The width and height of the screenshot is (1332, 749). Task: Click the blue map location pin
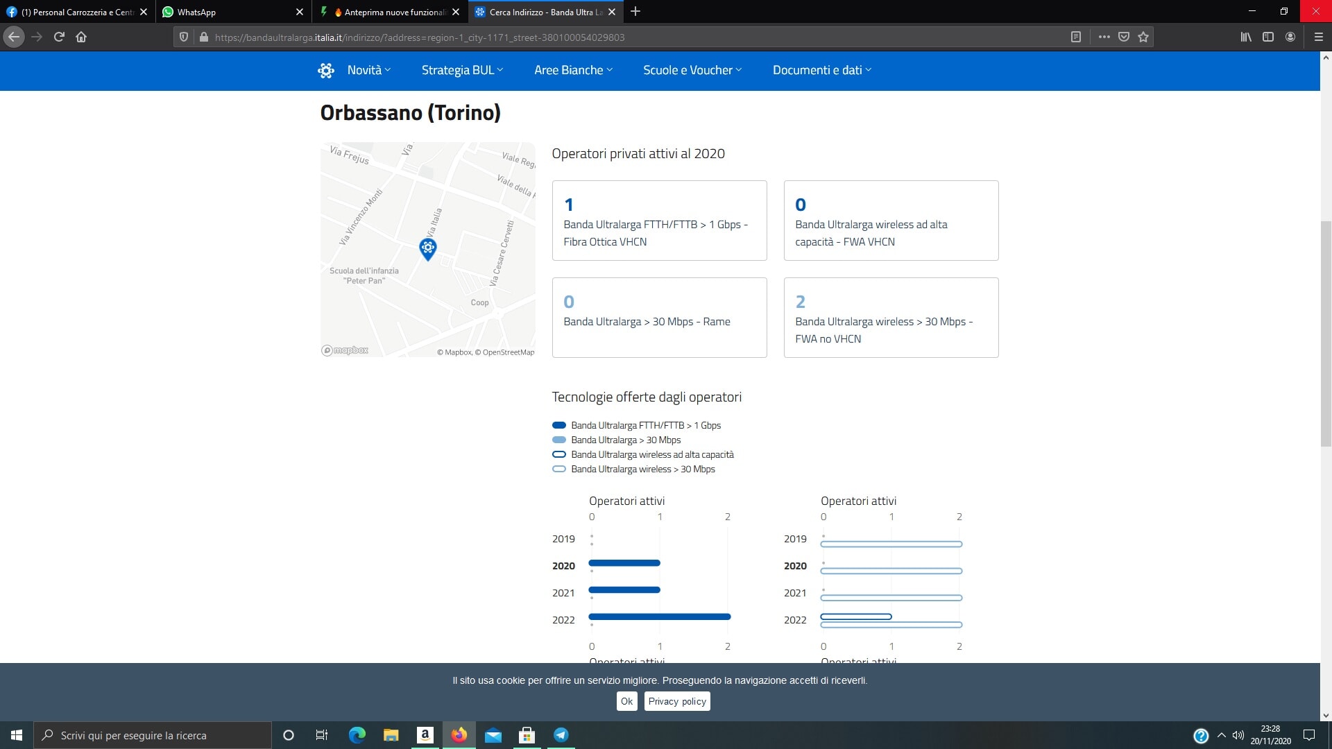click(x=427, y=248)
